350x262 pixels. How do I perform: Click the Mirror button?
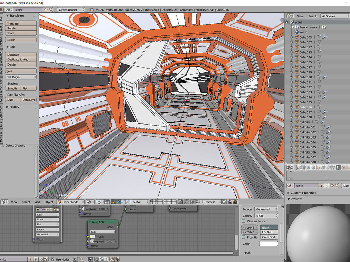(21, 40)
